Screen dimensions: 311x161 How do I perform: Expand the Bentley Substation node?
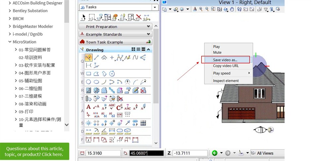tap(10, 11)
